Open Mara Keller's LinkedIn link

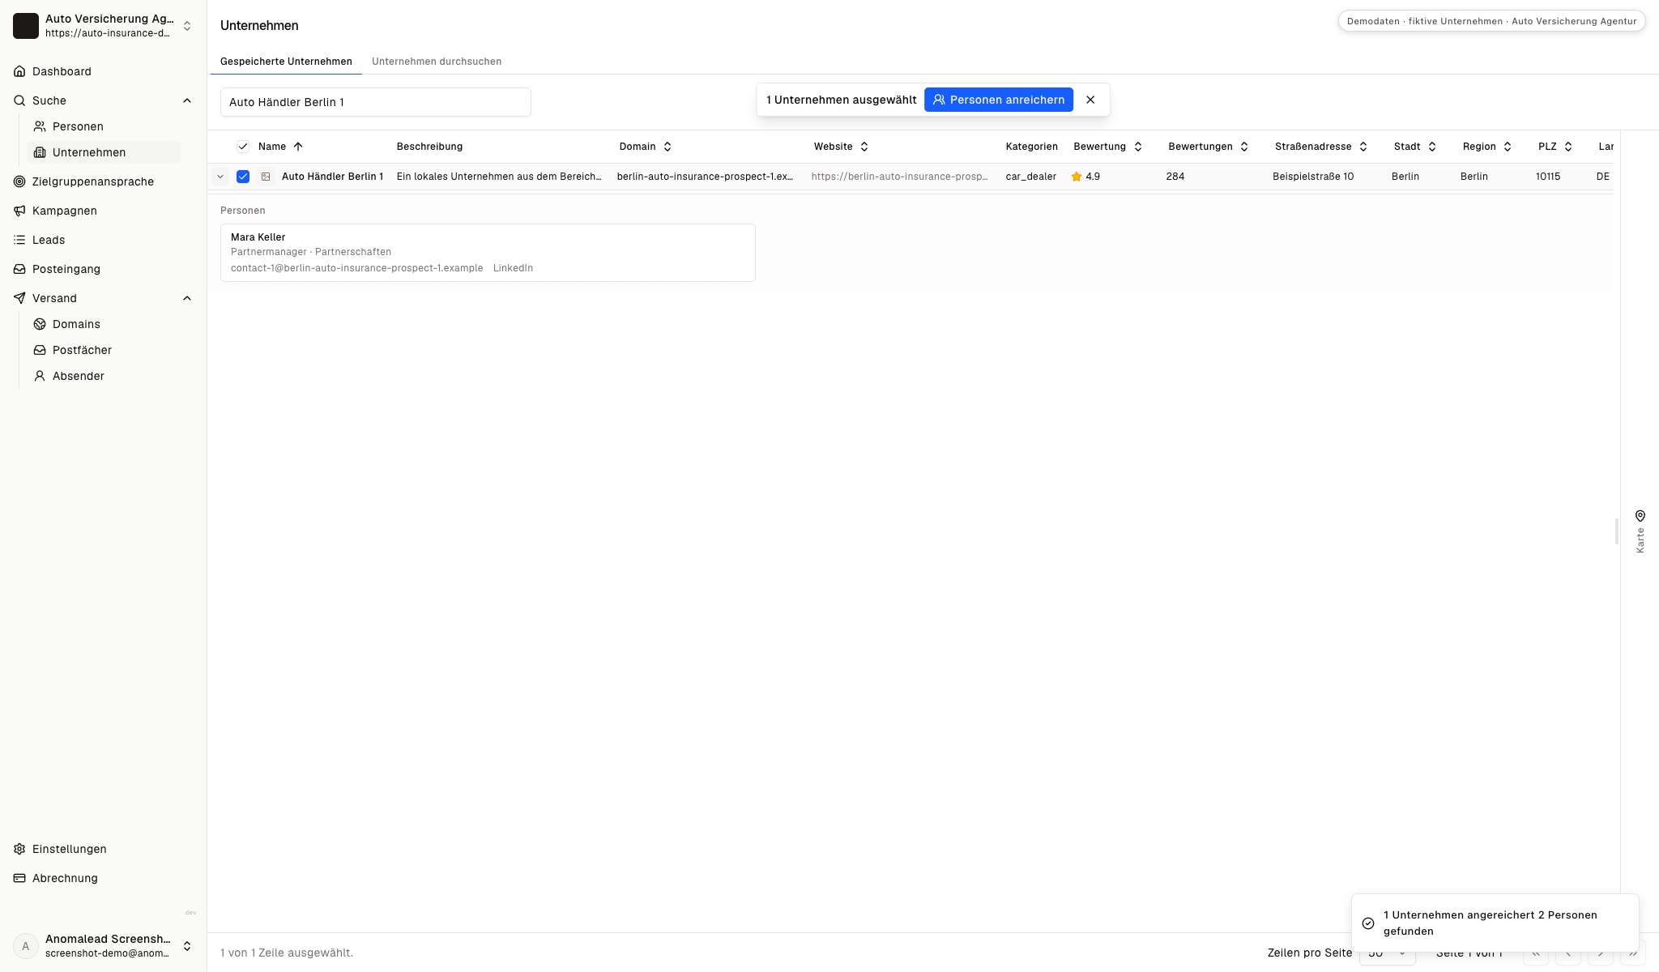click(513, 268)
